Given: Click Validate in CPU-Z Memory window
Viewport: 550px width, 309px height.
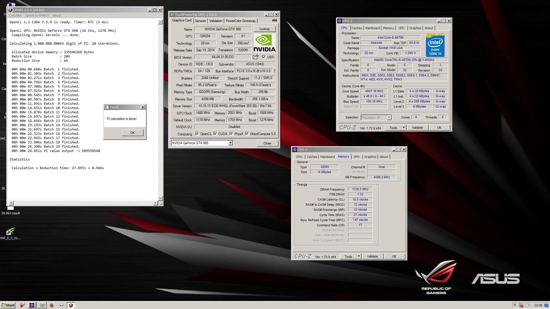Looking at the screenshot, I should [x=372, y=256].
